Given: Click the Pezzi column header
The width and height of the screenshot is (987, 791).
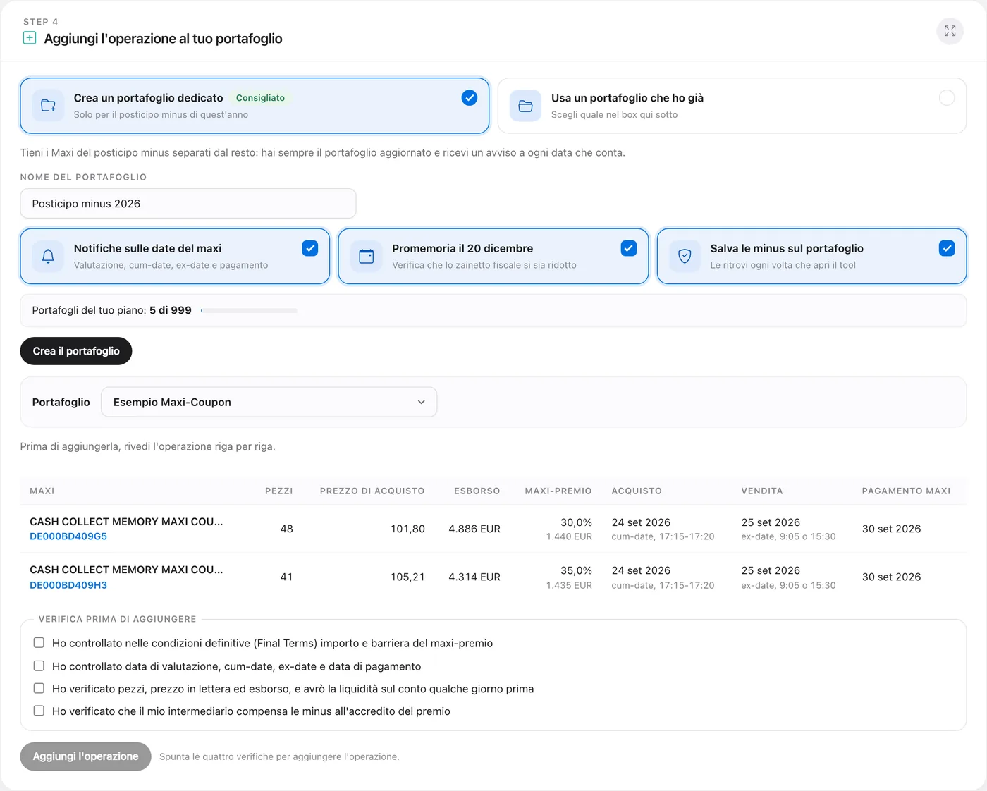Looking at the screenshot, I should pos(279,491).
